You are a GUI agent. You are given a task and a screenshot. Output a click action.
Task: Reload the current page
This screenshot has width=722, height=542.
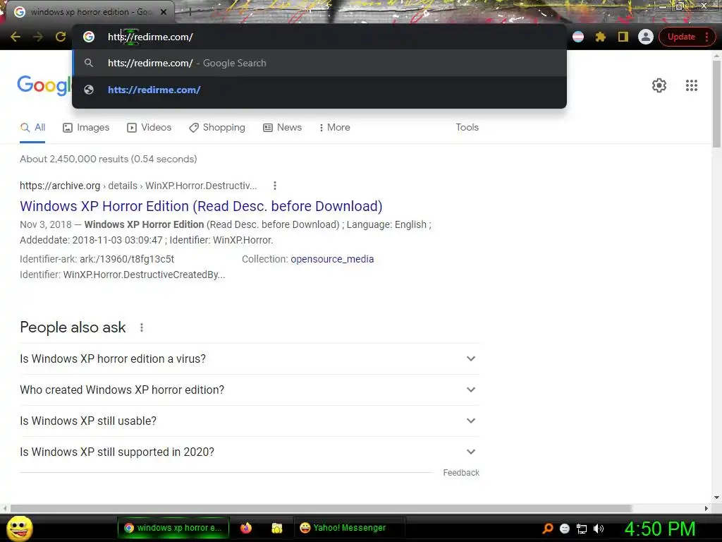coord(61,37)
